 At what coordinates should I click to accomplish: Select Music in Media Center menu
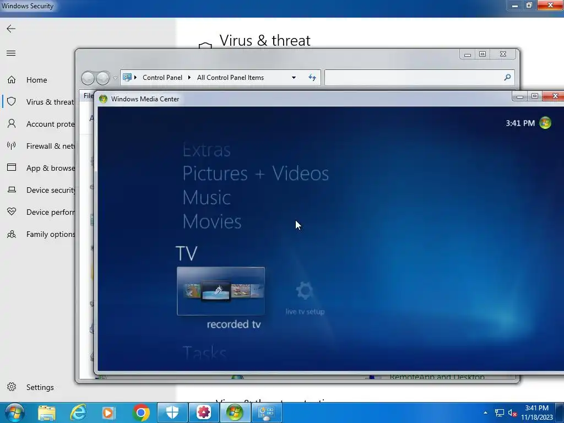[x=207, y=198]
